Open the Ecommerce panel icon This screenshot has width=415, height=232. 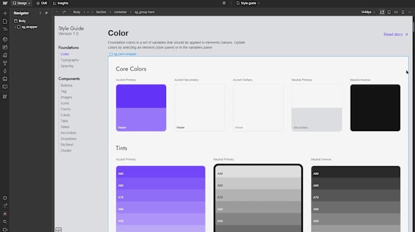[5, 79]
